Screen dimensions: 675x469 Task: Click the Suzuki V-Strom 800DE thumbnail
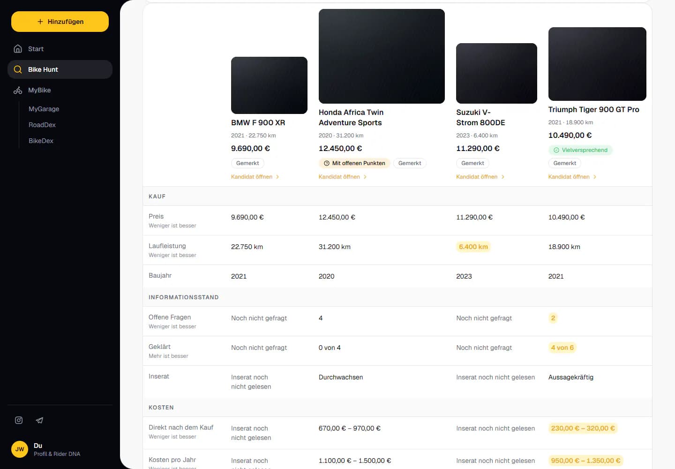click(x=496, y=73)
